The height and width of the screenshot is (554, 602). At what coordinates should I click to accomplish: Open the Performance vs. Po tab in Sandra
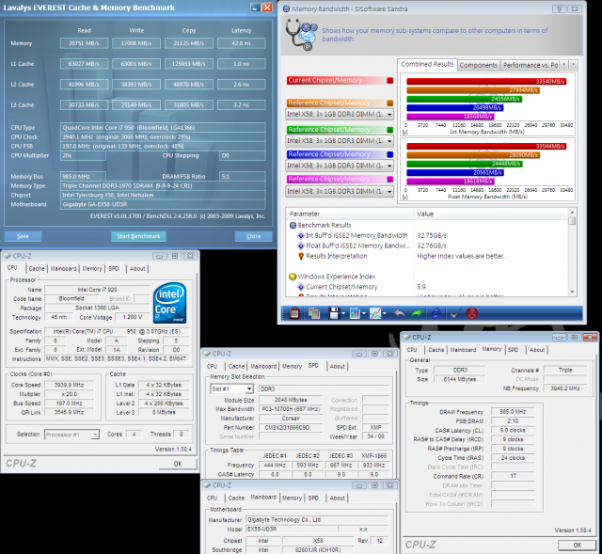[530, 65]
